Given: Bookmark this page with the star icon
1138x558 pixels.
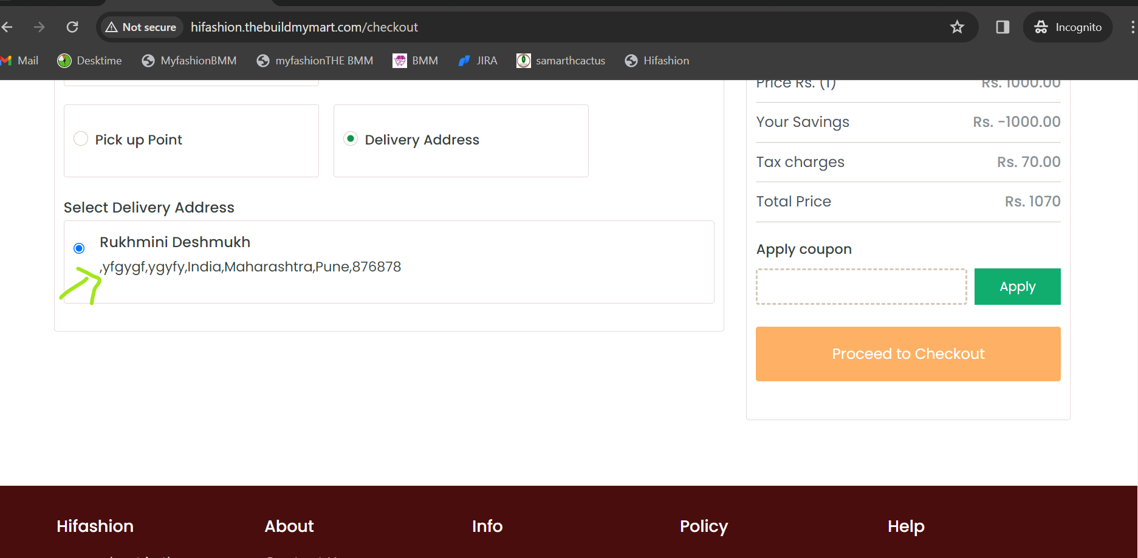Looking at the screenshot, I should [x=957, y=27].
